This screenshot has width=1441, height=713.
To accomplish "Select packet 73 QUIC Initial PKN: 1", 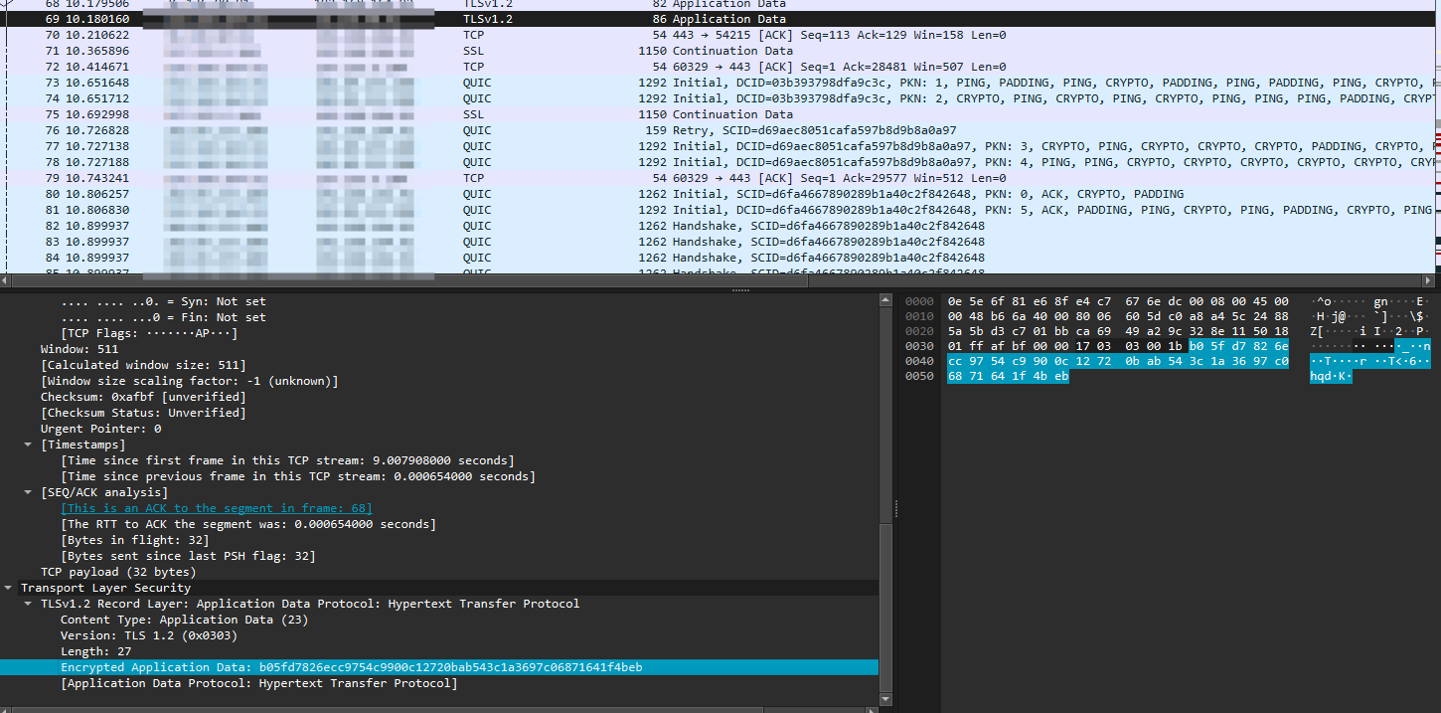I will 716,83.
